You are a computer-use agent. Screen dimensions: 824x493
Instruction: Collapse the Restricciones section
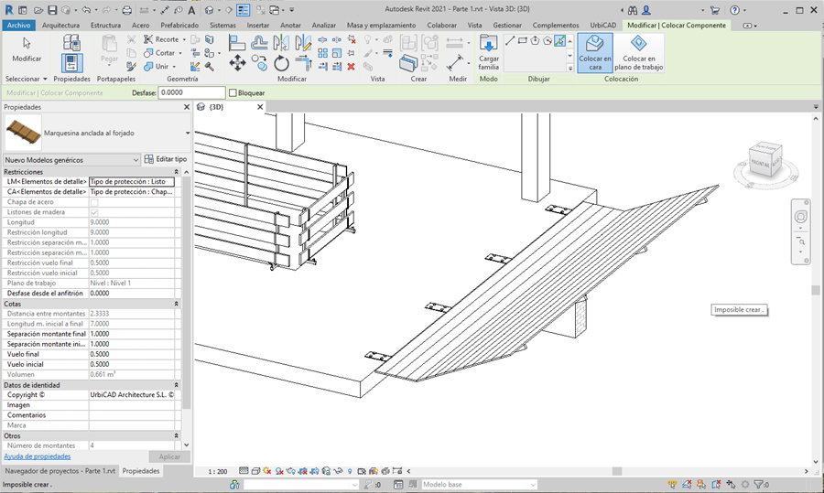[x=176, y=172]
